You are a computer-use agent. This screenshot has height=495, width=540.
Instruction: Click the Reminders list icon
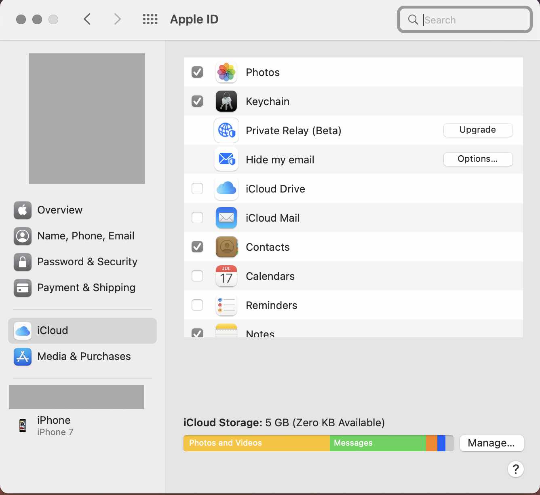pos(226,305)
